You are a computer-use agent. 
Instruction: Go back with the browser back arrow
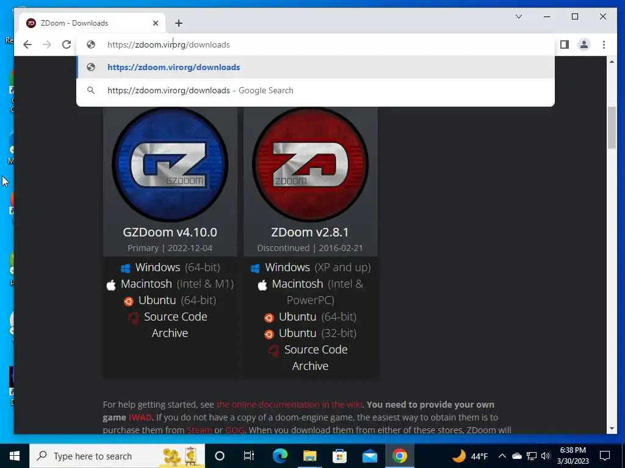pos(27,44)
